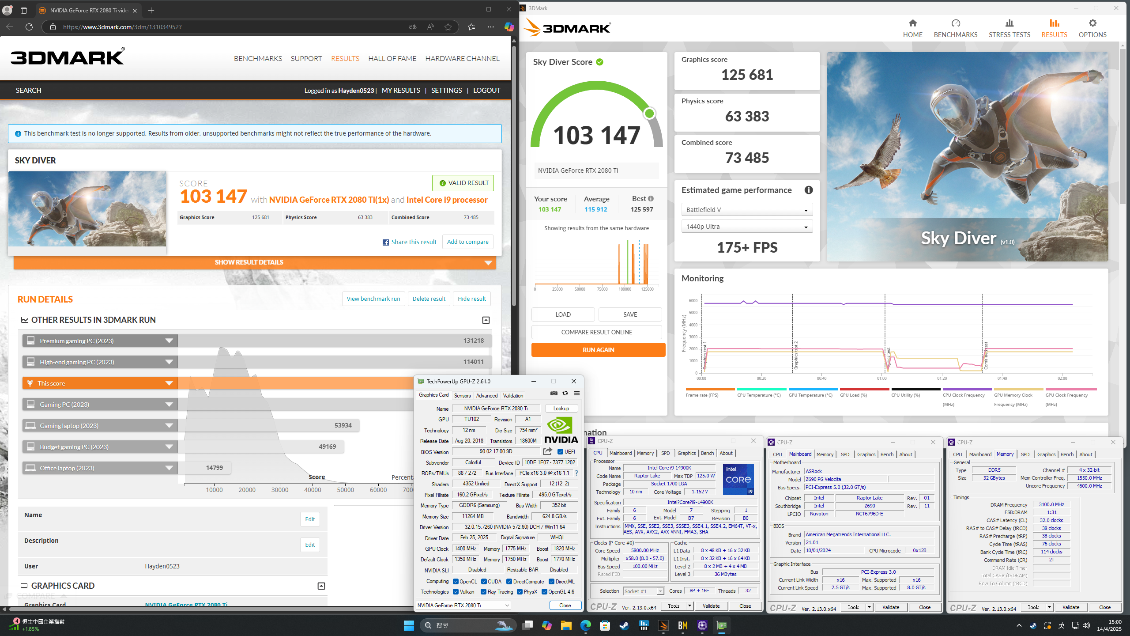This screenshot has height=636, width=1130.
Task: Click Facebook icon beside Share this result
Action: (386, 242)
